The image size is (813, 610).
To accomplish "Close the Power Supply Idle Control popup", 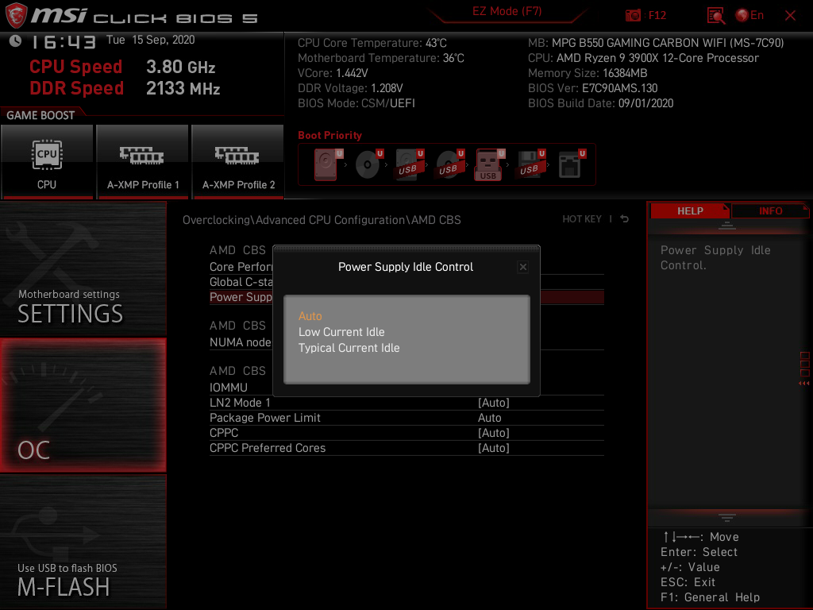I will pos(522,267).
